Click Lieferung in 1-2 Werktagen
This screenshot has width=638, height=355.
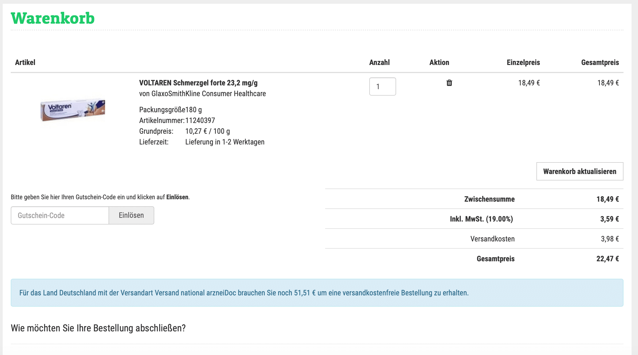225,142
